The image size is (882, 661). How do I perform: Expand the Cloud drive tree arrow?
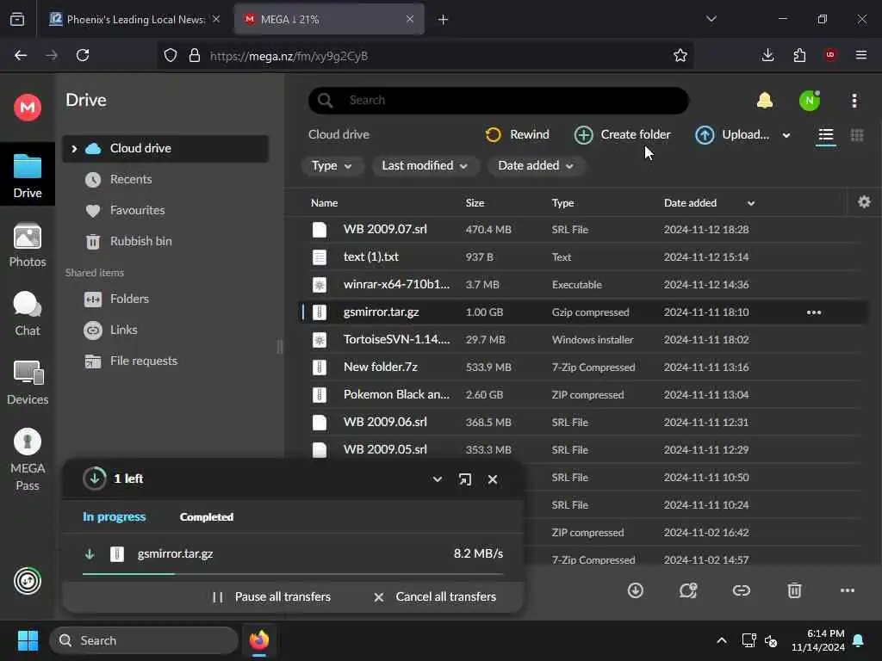pyautogui.click(x=74, y=148)
